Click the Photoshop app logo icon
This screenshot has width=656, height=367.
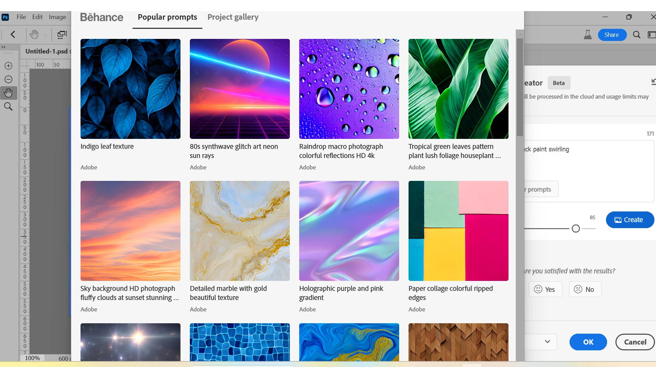point(5,17)
